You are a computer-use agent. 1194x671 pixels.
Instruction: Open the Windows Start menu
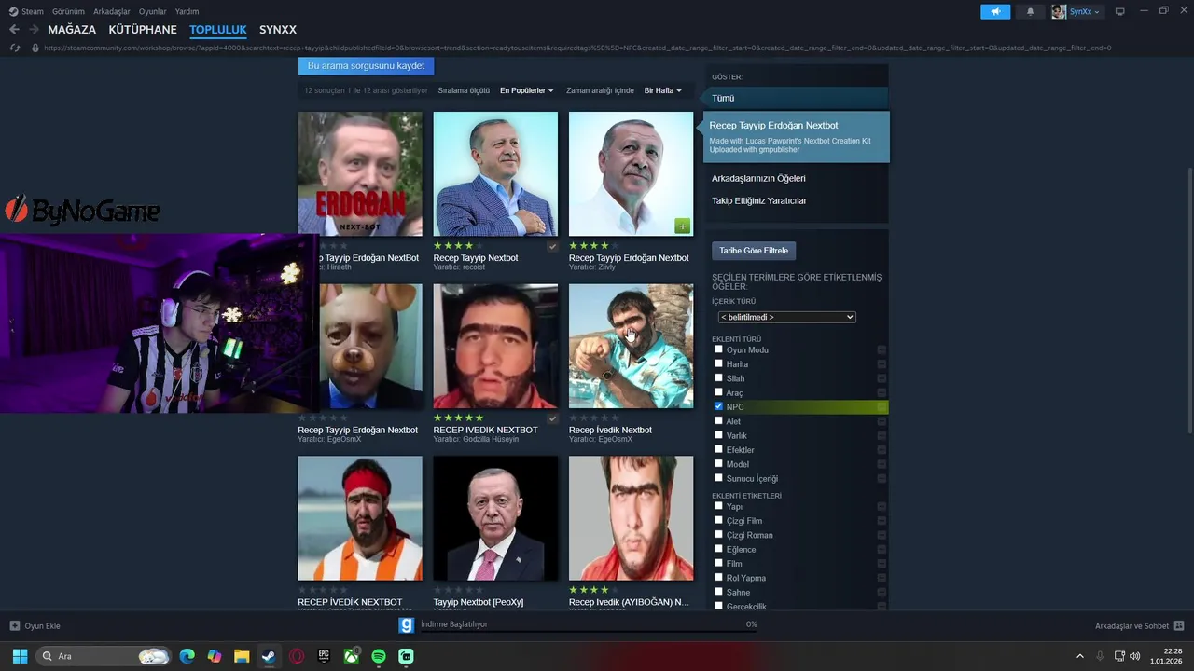[20, 656]
